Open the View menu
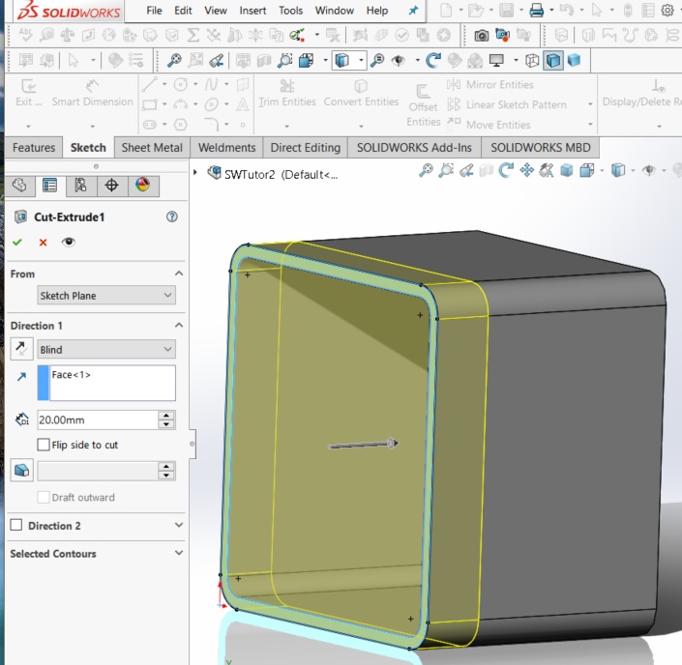Image resolution: width=682 pixels, height=665 pixels. (x=216, y=11)
